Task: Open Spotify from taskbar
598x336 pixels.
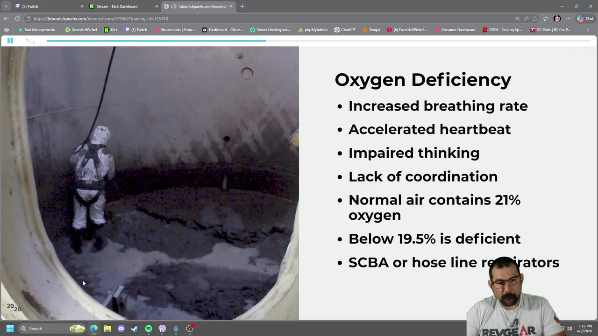Action: click(149, 329)
